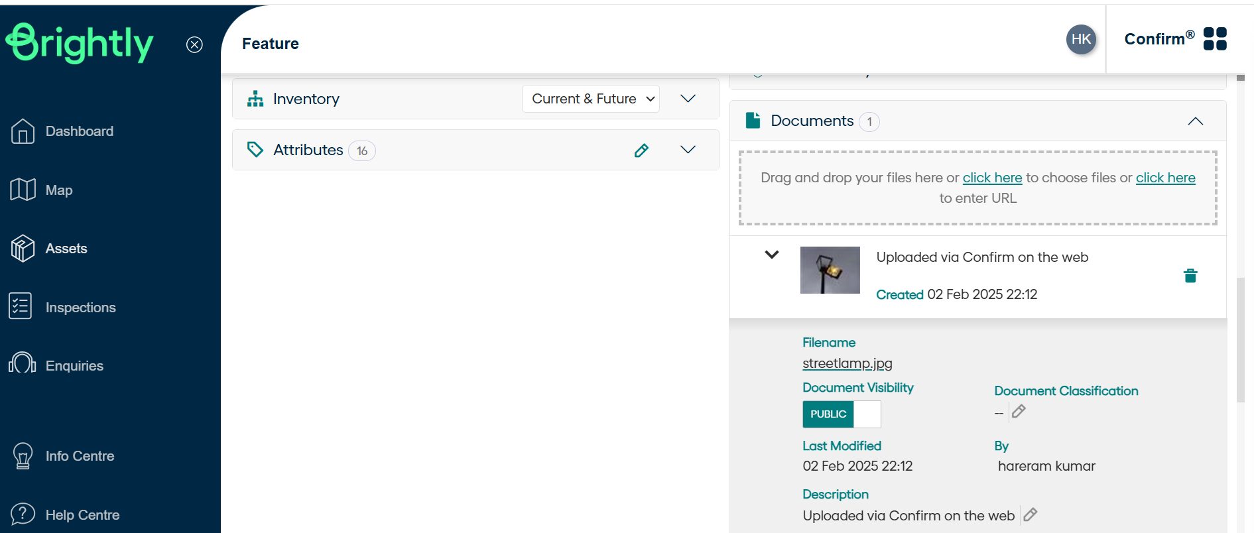Viewport: 1254px width, 533px height.
Task: Open the streetlamp photo thumbnail
Action: 830,270
